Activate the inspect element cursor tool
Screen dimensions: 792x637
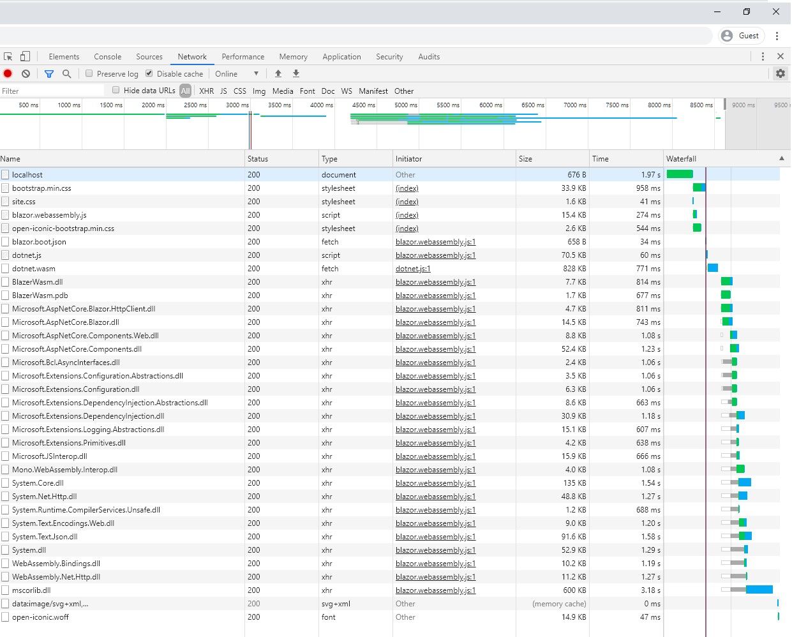coord(8,56)
